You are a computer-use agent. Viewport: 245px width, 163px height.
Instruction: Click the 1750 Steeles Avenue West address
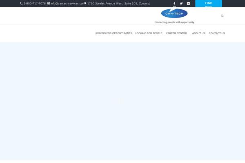pos(119,3)
